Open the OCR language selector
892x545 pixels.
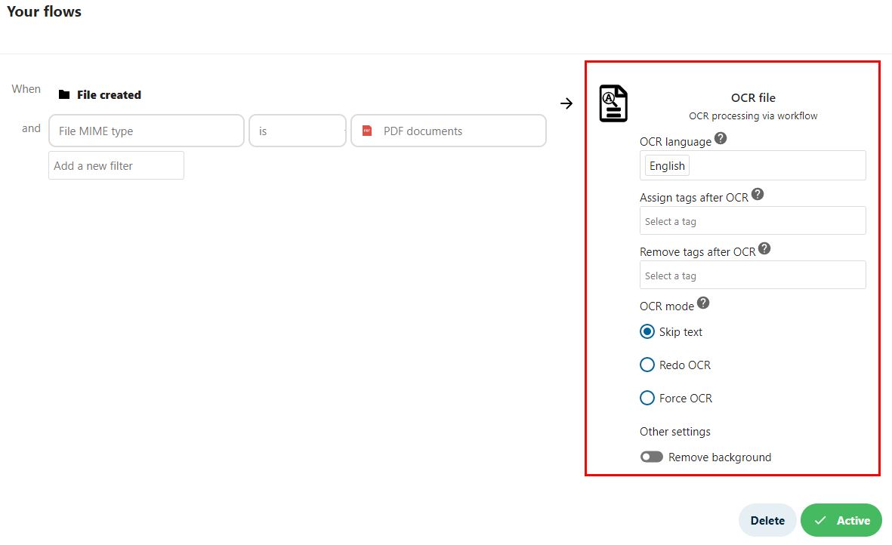click(752, 165)
